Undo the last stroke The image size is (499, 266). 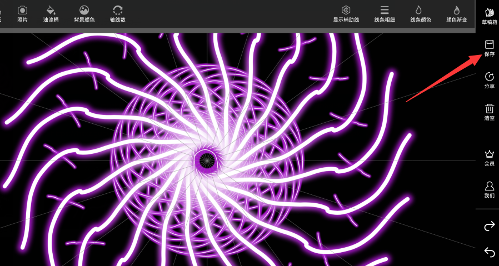click(489, 252)
